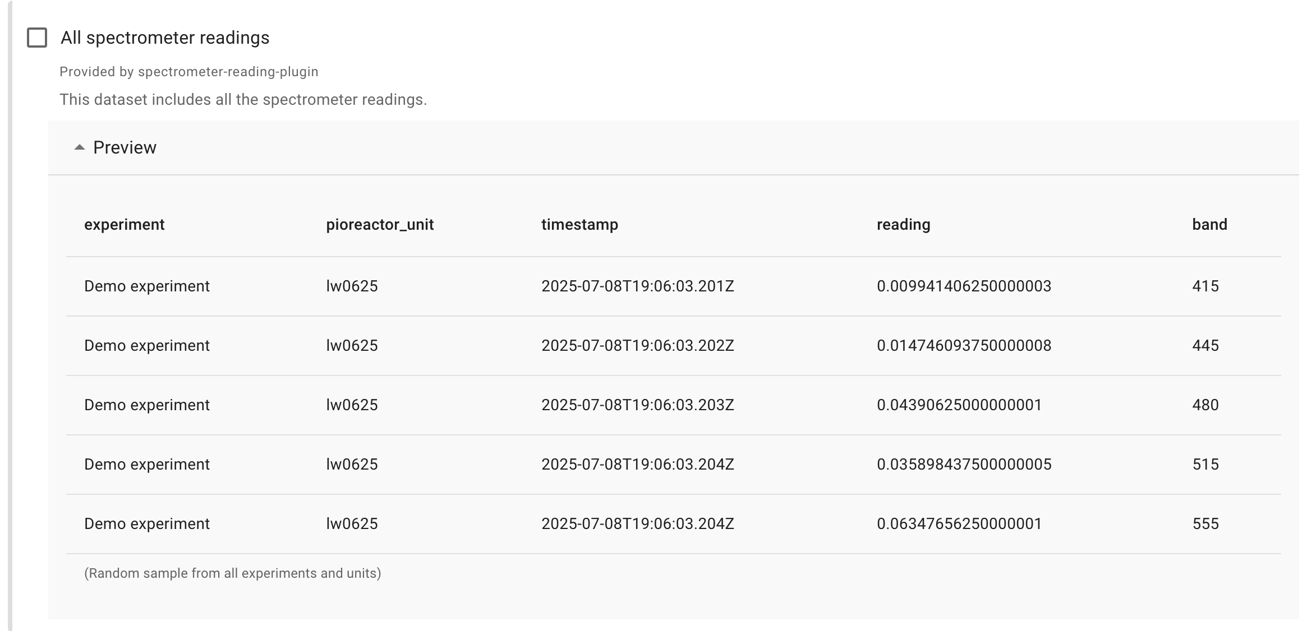Select Demo experiment in band 480 row
The image size is (1307, 631).
147,405
